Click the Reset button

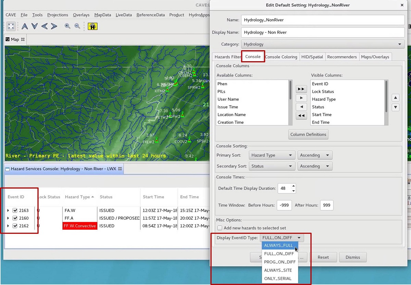(323, 257)
